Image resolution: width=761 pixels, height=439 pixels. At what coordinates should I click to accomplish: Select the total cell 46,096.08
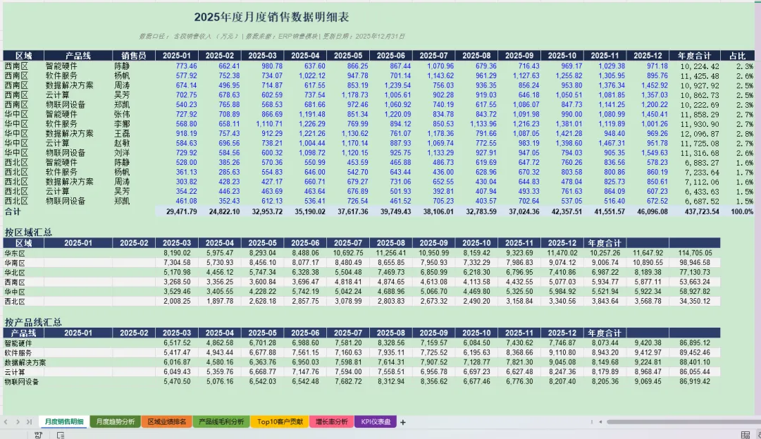[648, 212]
